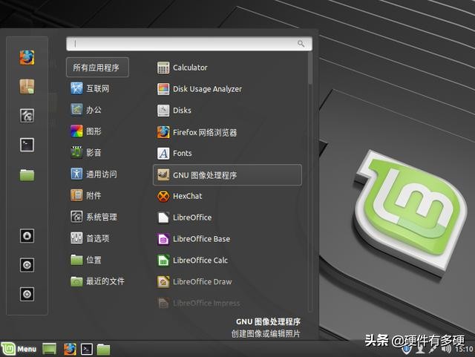Open the 通用访问 category
The image size is (475, 357).
pos(94,174)
